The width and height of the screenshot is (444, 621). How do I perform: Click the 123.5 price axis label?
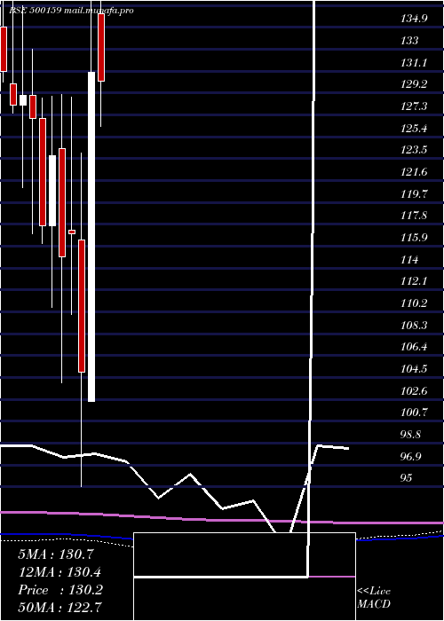point(414,150)
